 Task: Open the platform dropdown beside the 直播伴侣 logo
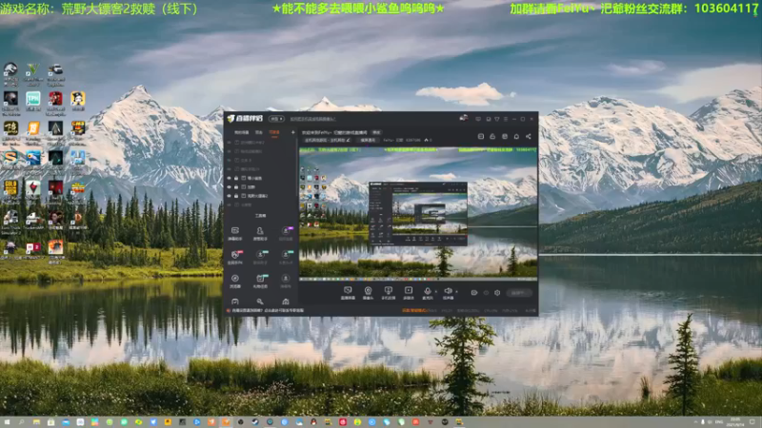(x=276, y=119)
